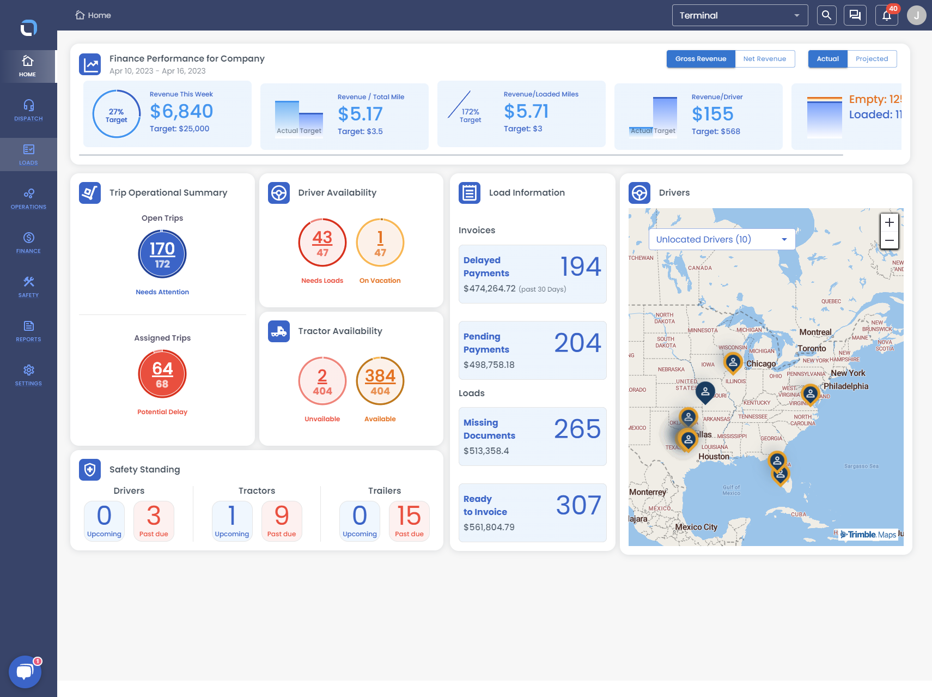Open the user avatar J menu
This screenshot has width=932, height=697.
(x=917, y=15)
